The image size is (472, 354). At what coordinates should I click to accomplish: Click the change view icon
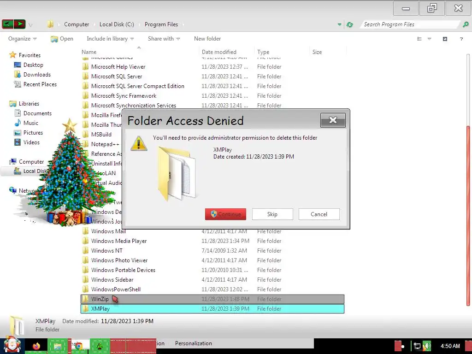pyautogui.click(x=419, y=39)
